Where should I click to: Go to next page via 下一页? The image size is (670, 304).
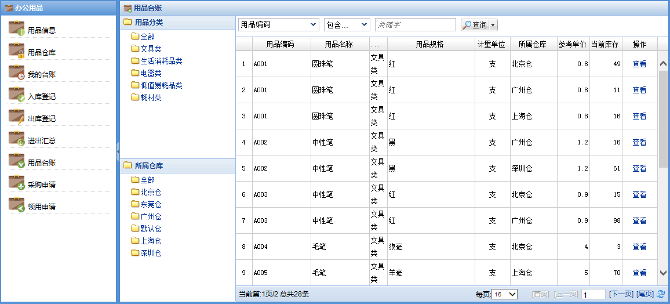tap(621, 294)
